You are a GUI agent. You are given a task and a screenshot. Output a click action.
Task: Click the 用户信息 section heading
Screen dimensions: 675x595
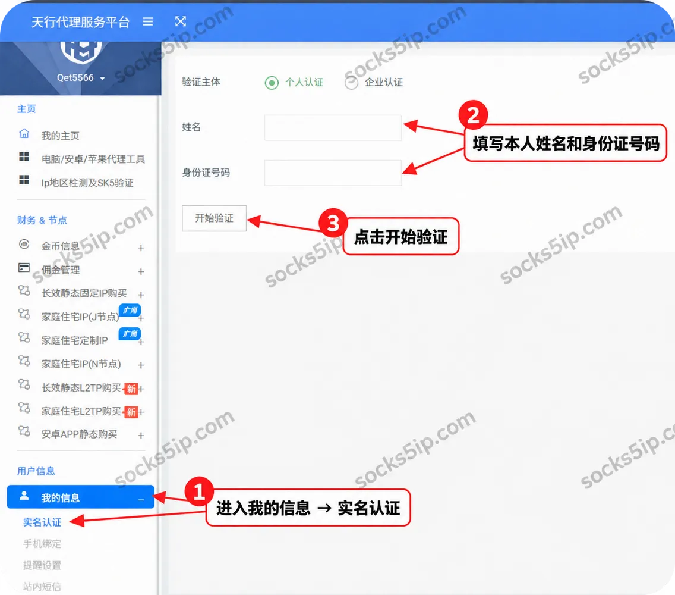(x=36, y=471)
